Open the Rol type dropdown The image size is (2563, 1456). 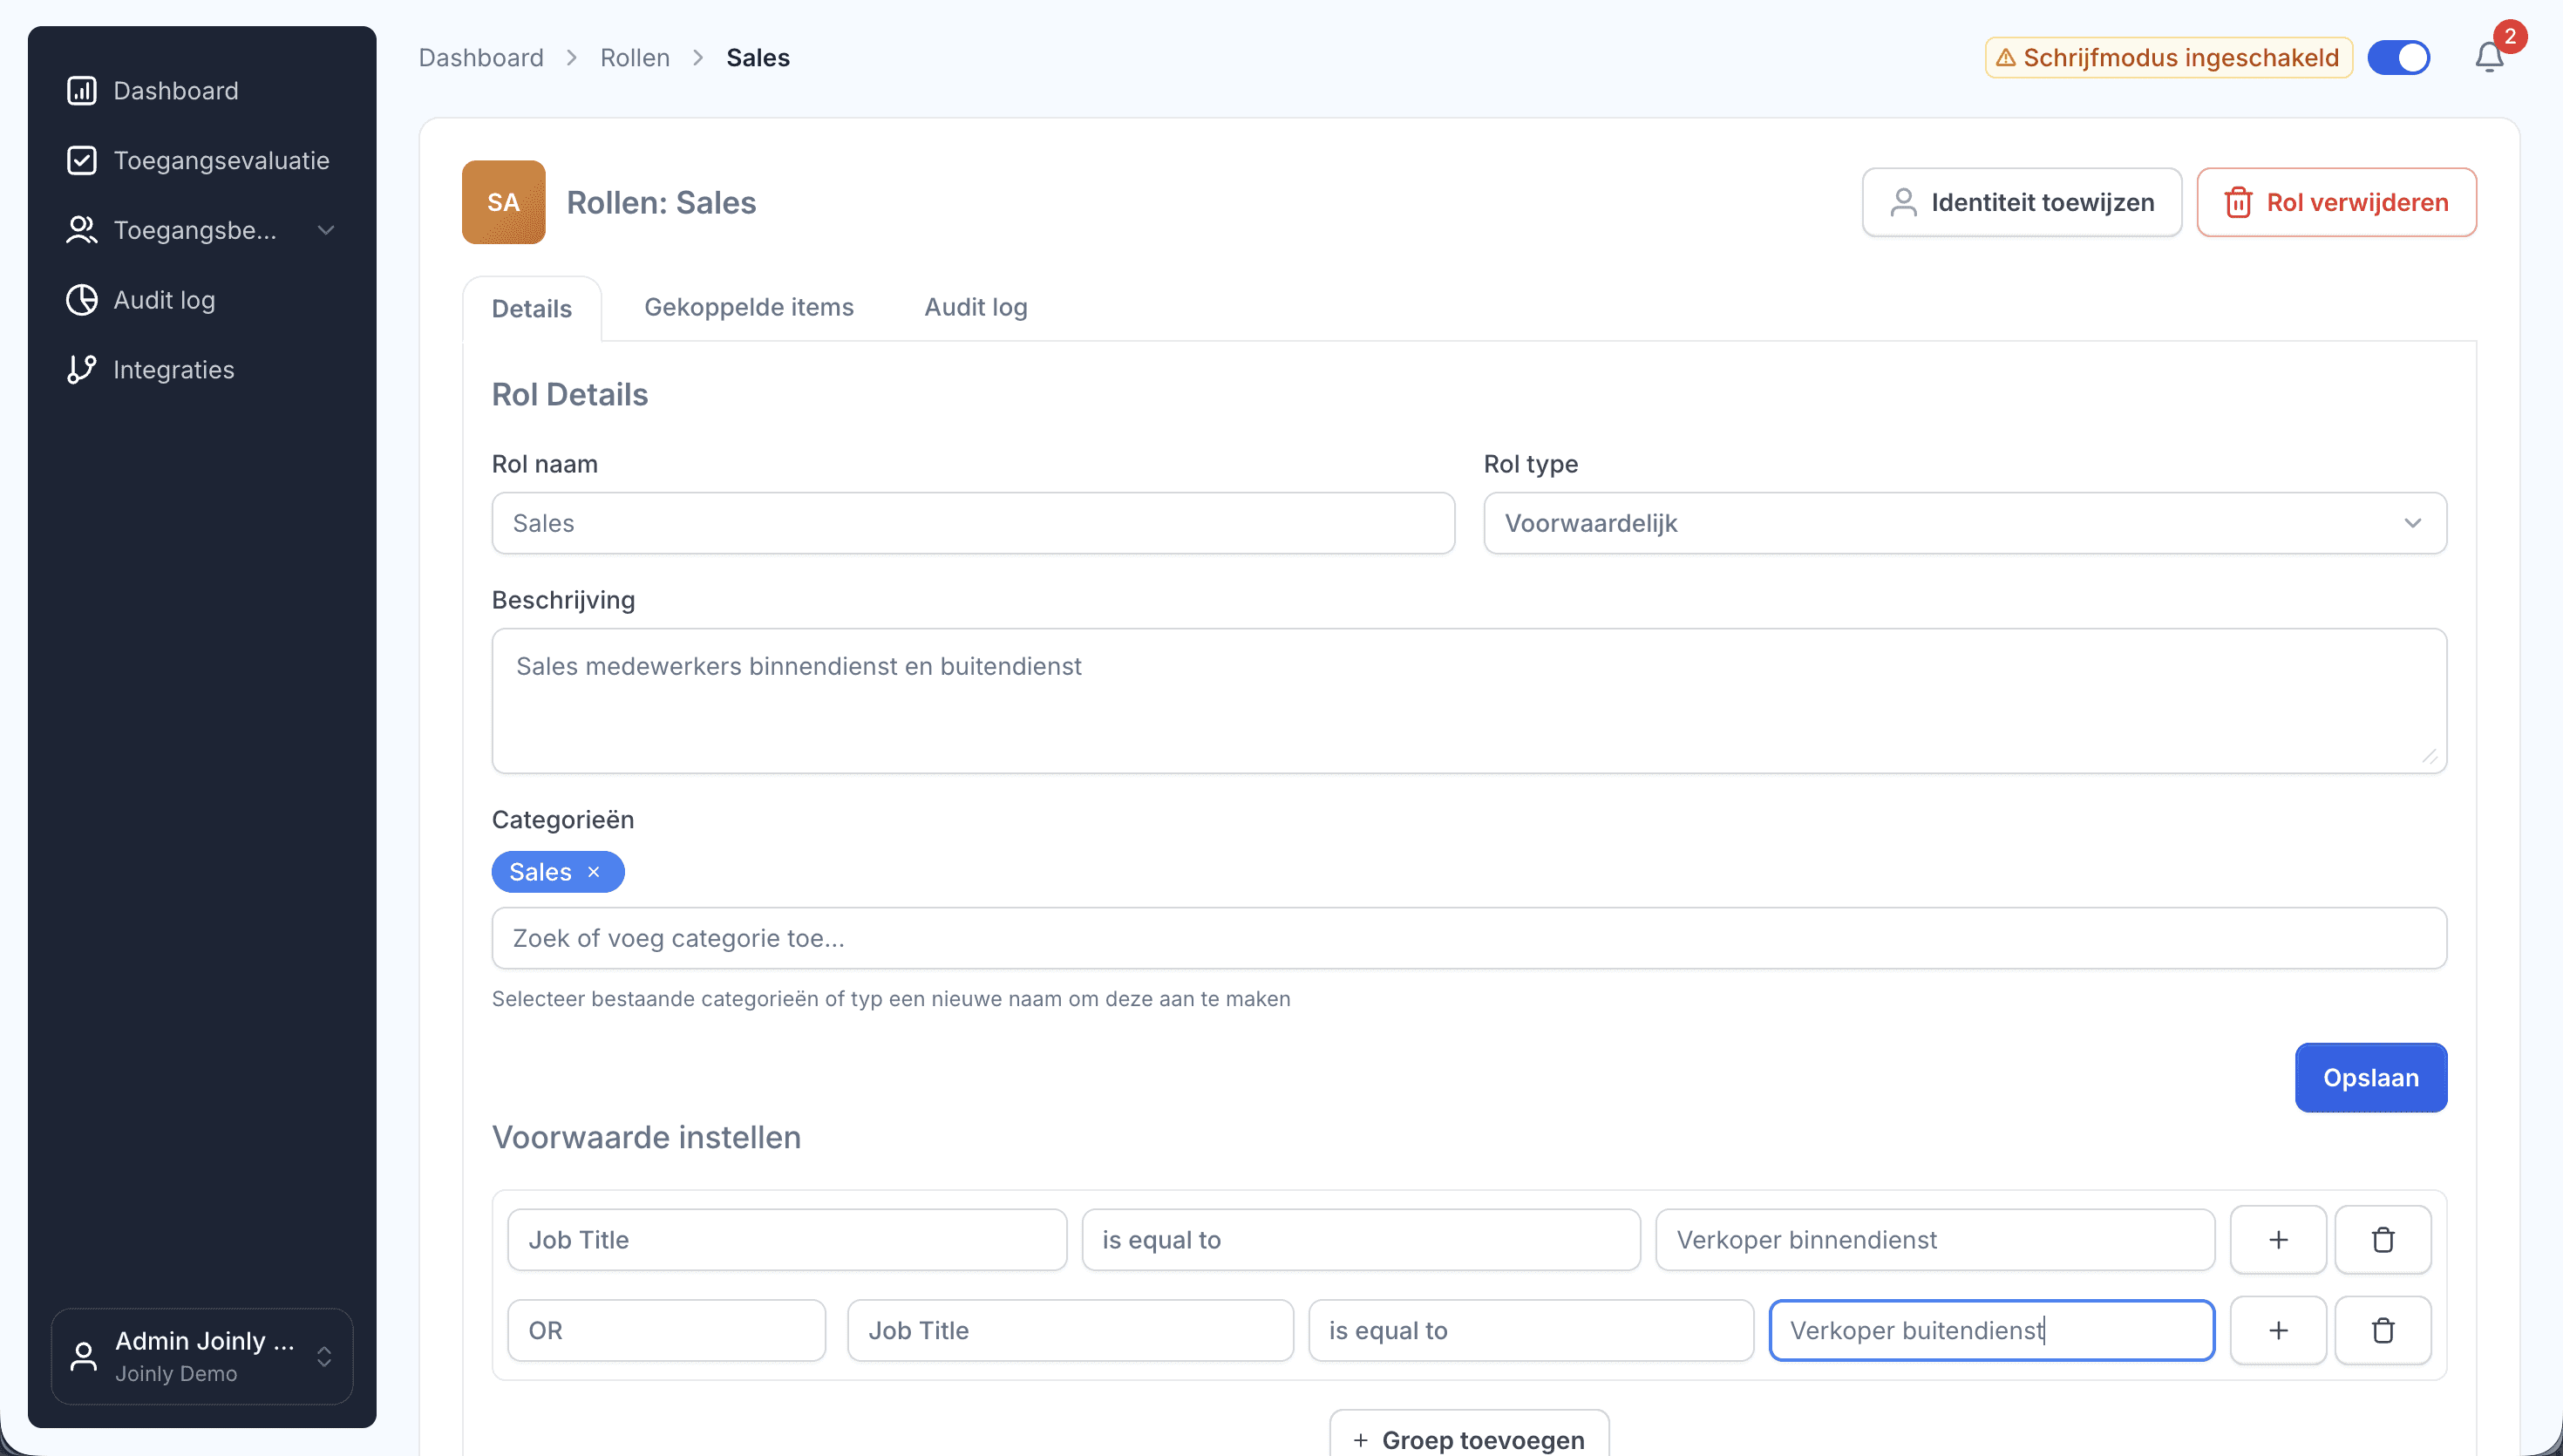coord(1964,523)
